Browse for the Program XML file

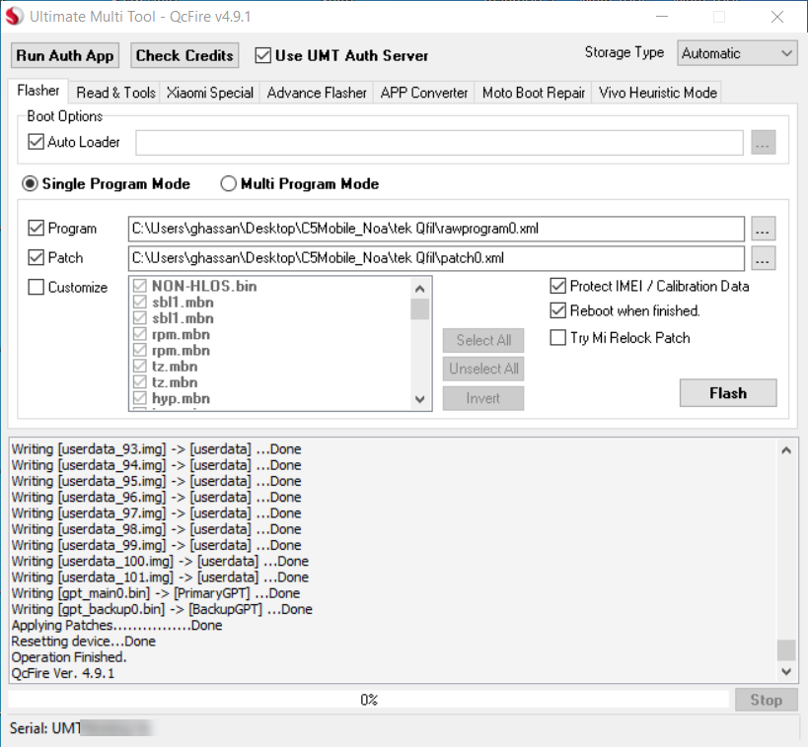764,229
